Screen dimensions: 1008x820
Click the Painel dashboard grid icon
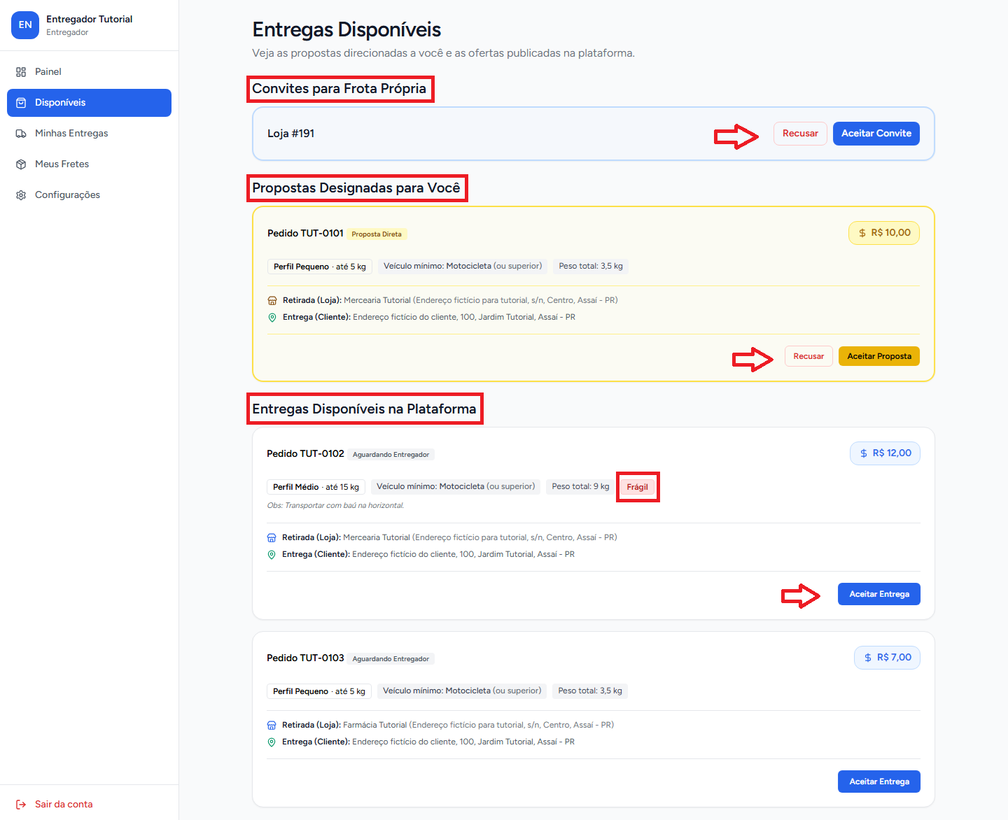pyautogui.click(x=21, y=72)
